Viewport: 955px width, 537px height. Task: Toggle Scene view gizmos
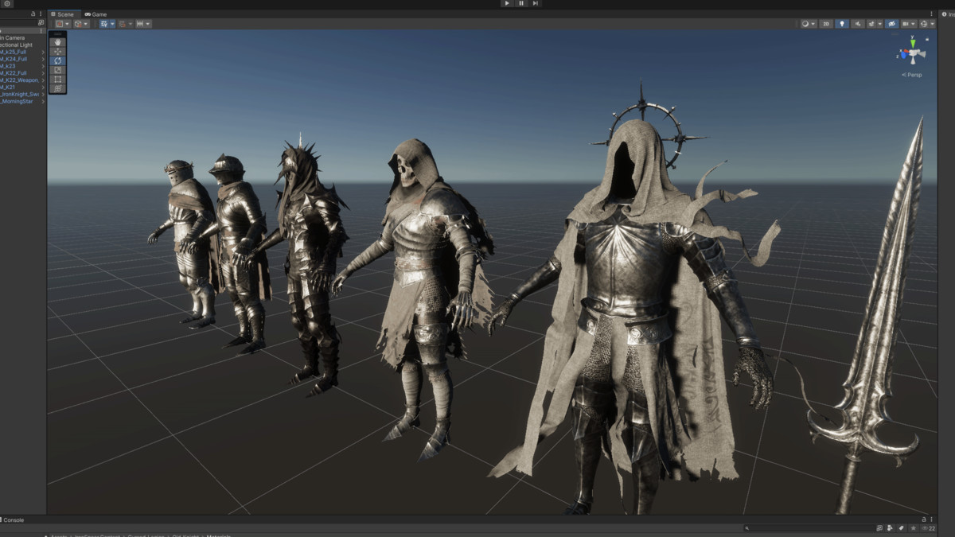point(924,24)
